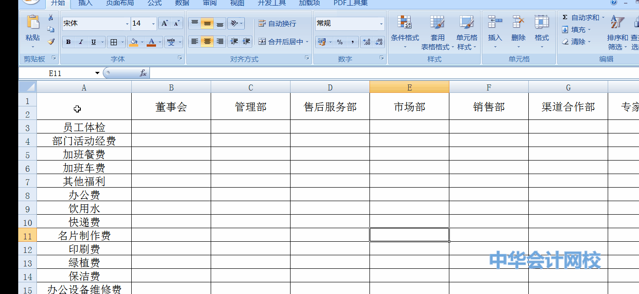Toggle bottom vertical alignment
Viewport: 639px width, 294px height.
220,23
